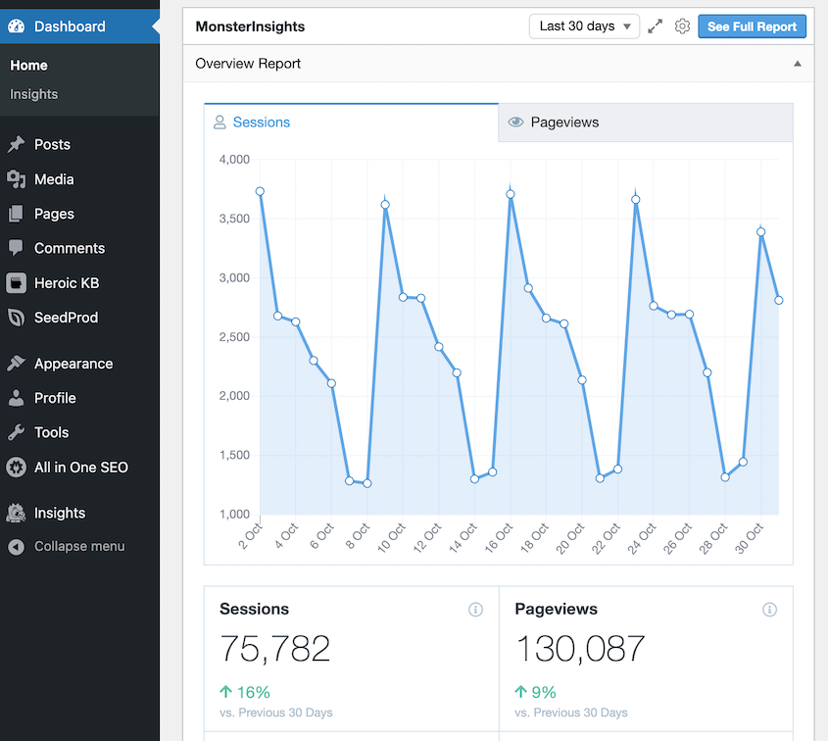The height and width of the screenshot is (741, 828).
Task: Click the Sessions tab person icon
Action: pos(219,123)
